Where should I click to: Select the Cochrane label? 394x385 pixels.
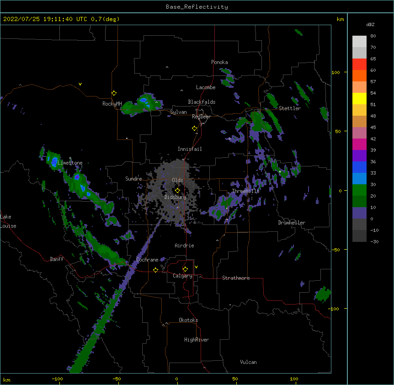[x=147, y=260]
